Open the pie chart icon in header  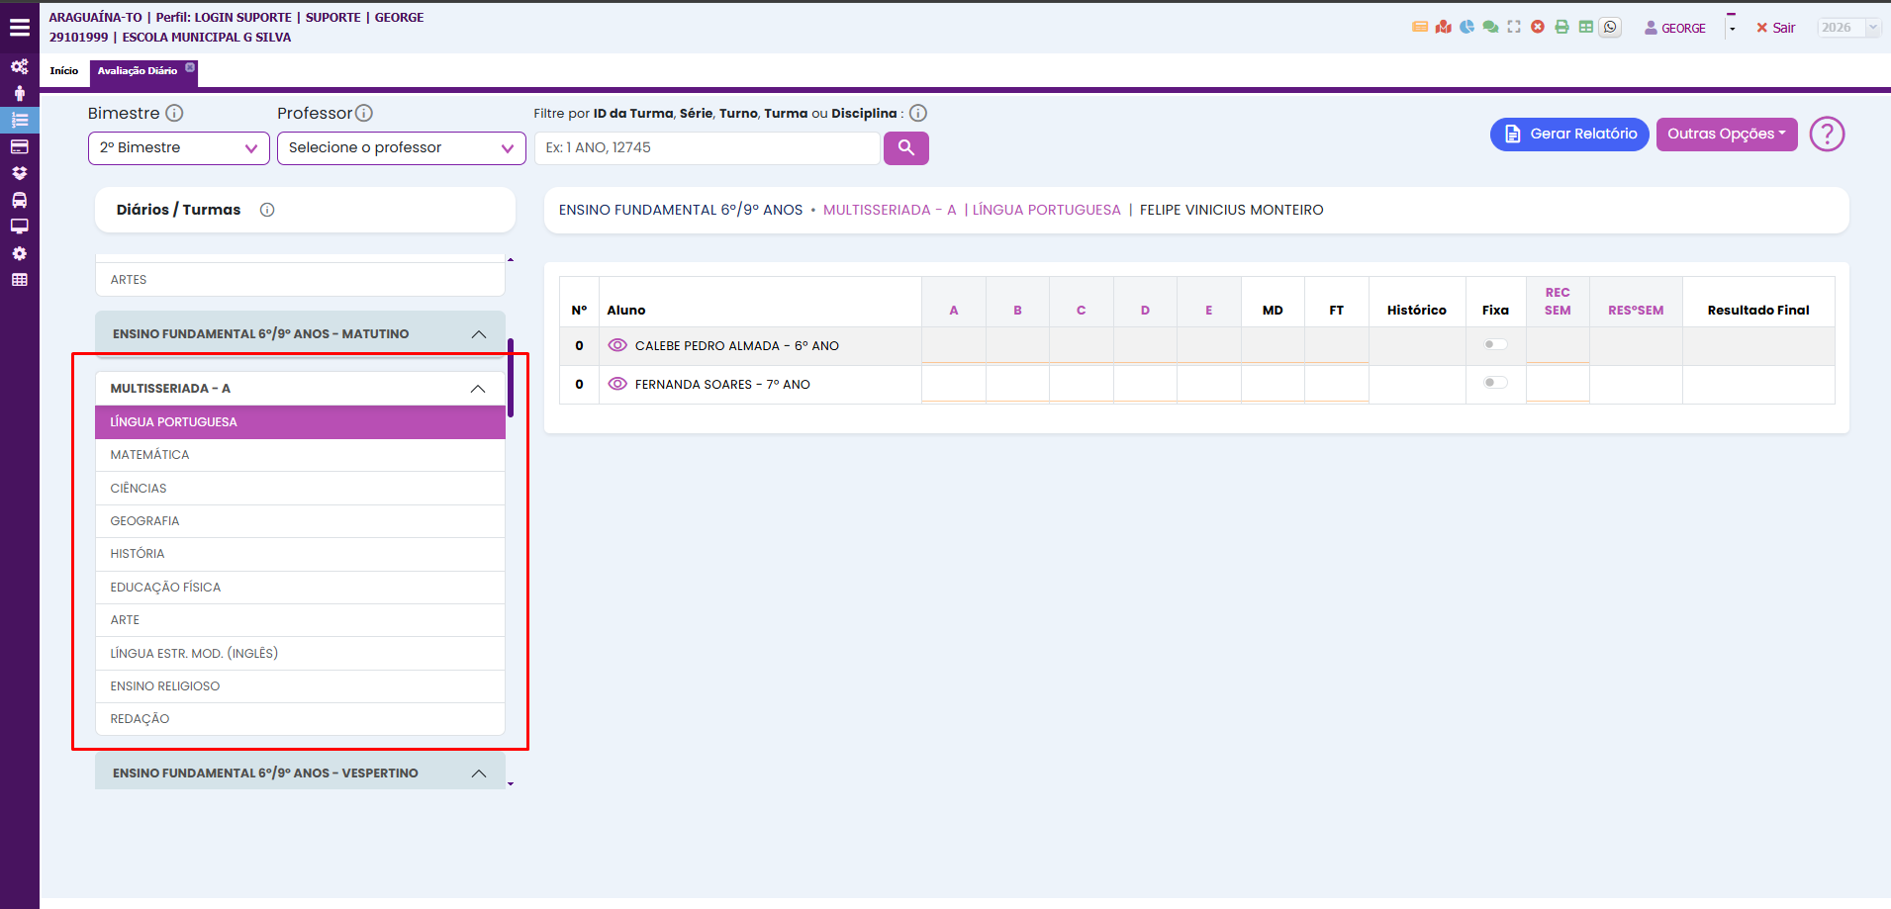pyautogui.click(x=1466, y=28)
